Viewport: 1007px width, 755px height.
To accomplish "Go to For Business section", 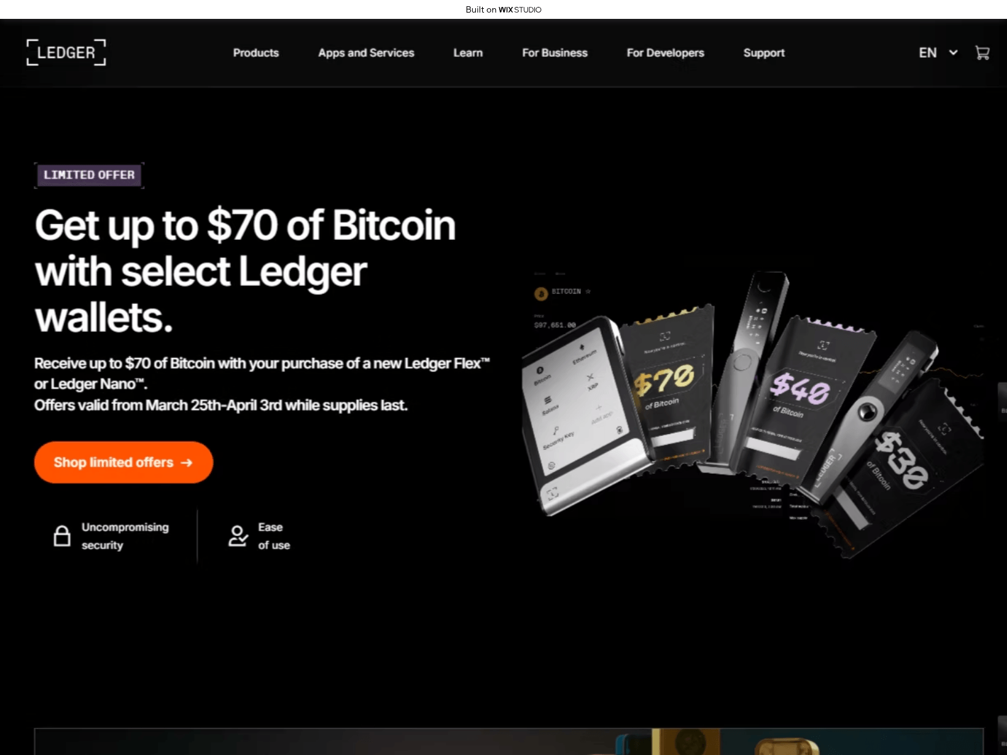I will click(x=554, y=53).
